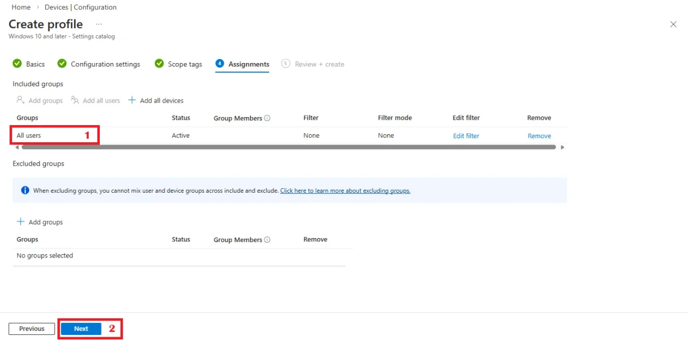The image size is (688, 343).
Task: Click the Configuration settings checkmark icon
Action: (x=62, y=64)
